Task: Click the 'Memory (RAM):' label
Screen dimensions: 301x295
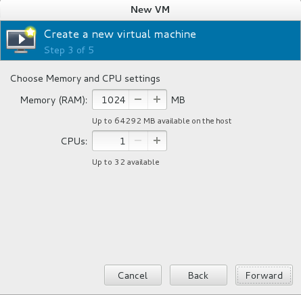Action: [53, 100]
